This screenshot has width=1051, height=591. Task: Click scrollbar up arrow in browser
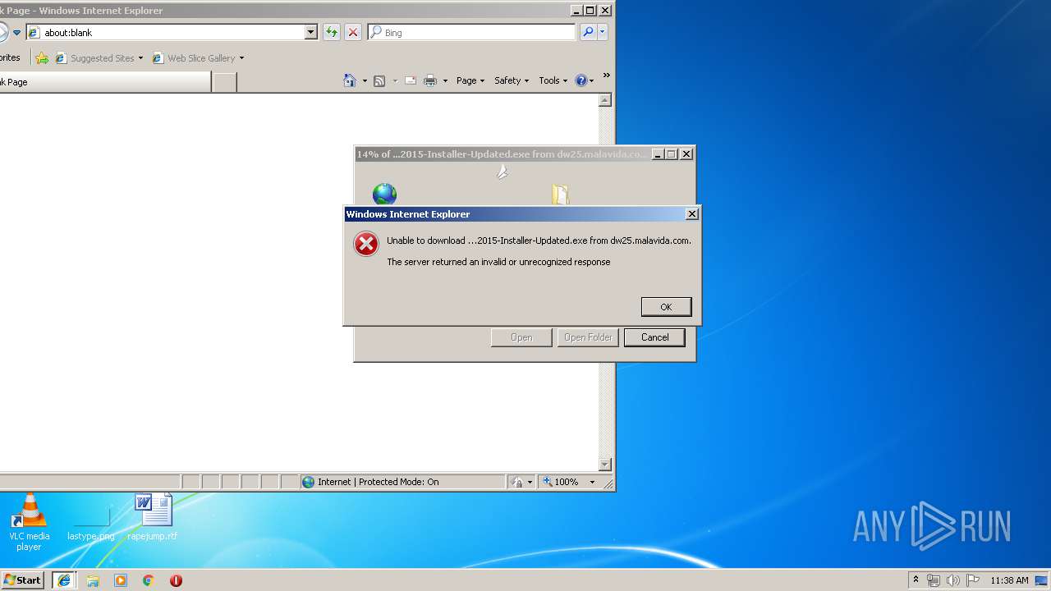click(605, 100)
